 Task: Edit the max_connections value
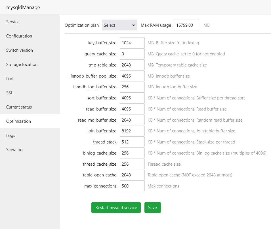pyautogui.click(x=132, y=186)
